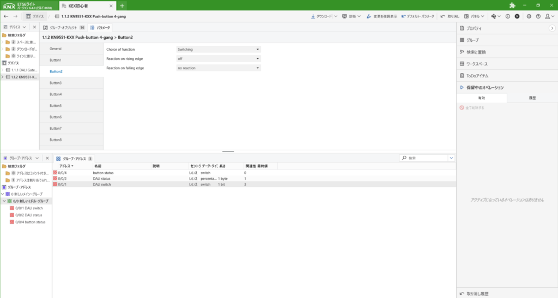Click the Default Parameters (デフォルト・パラメータ) icon

click(x=403, y=16)
